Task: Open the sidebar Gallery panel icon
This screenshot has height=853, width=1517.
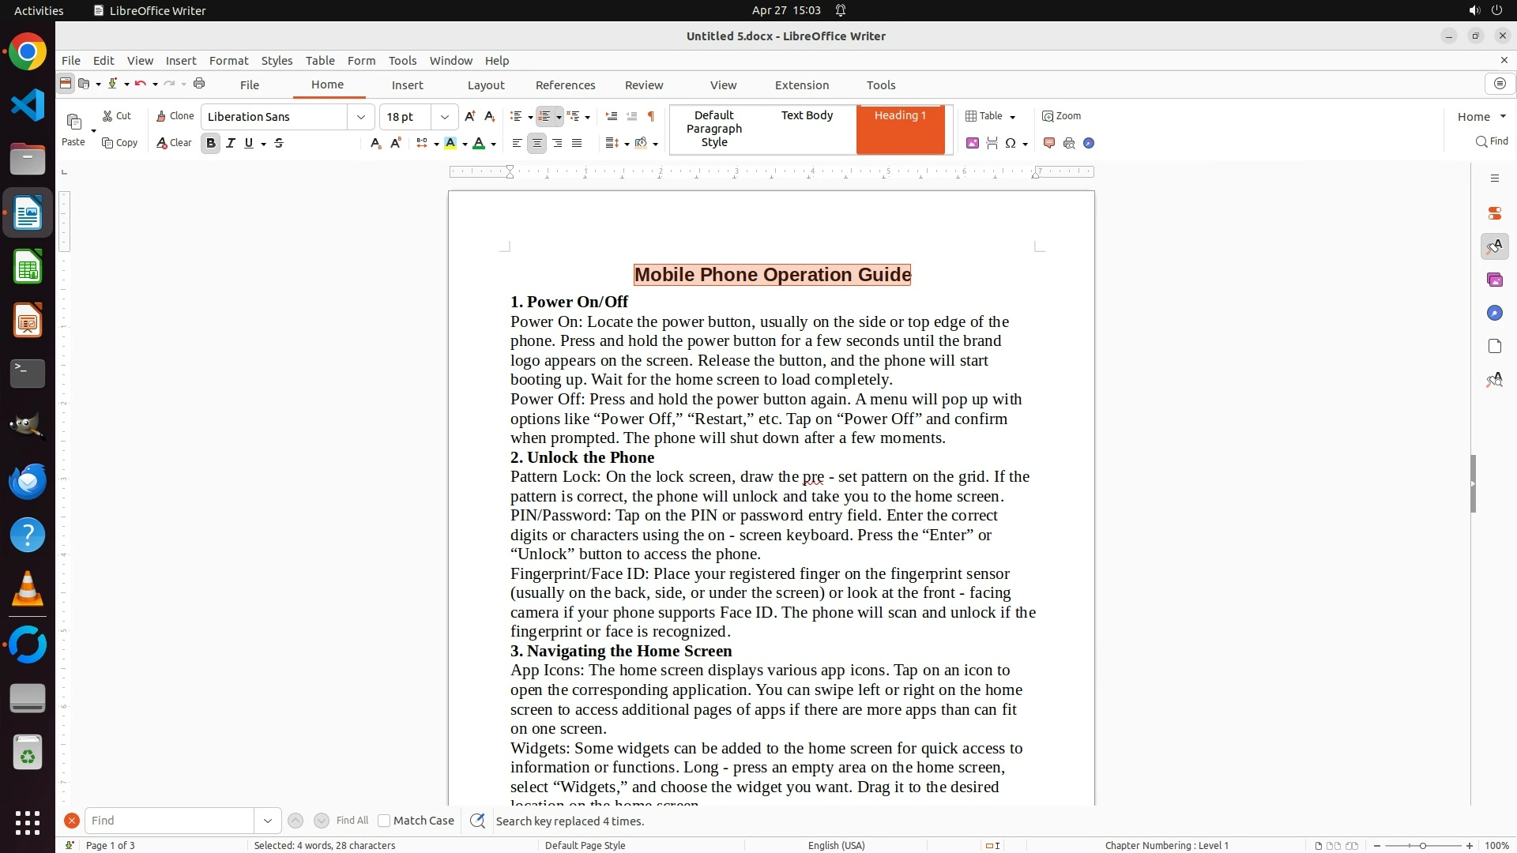Action: tap(1494, 280)
